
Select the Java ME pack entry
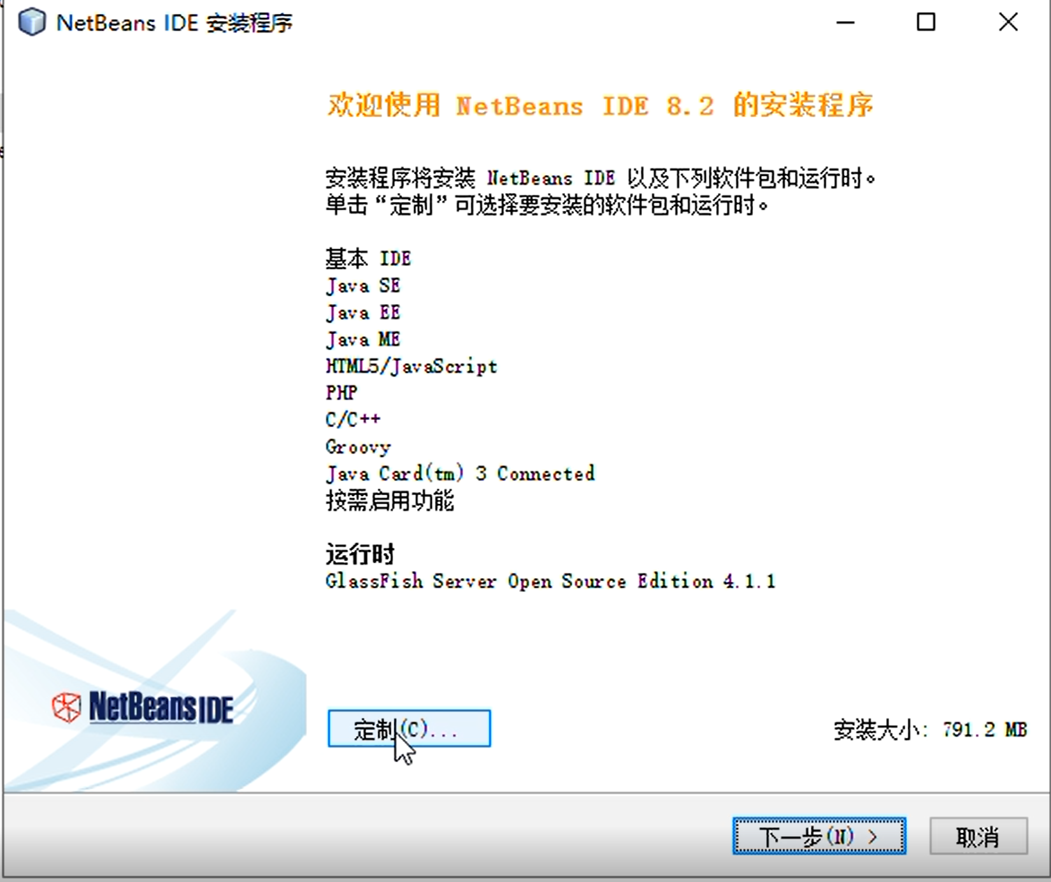[x=362, y=339]
